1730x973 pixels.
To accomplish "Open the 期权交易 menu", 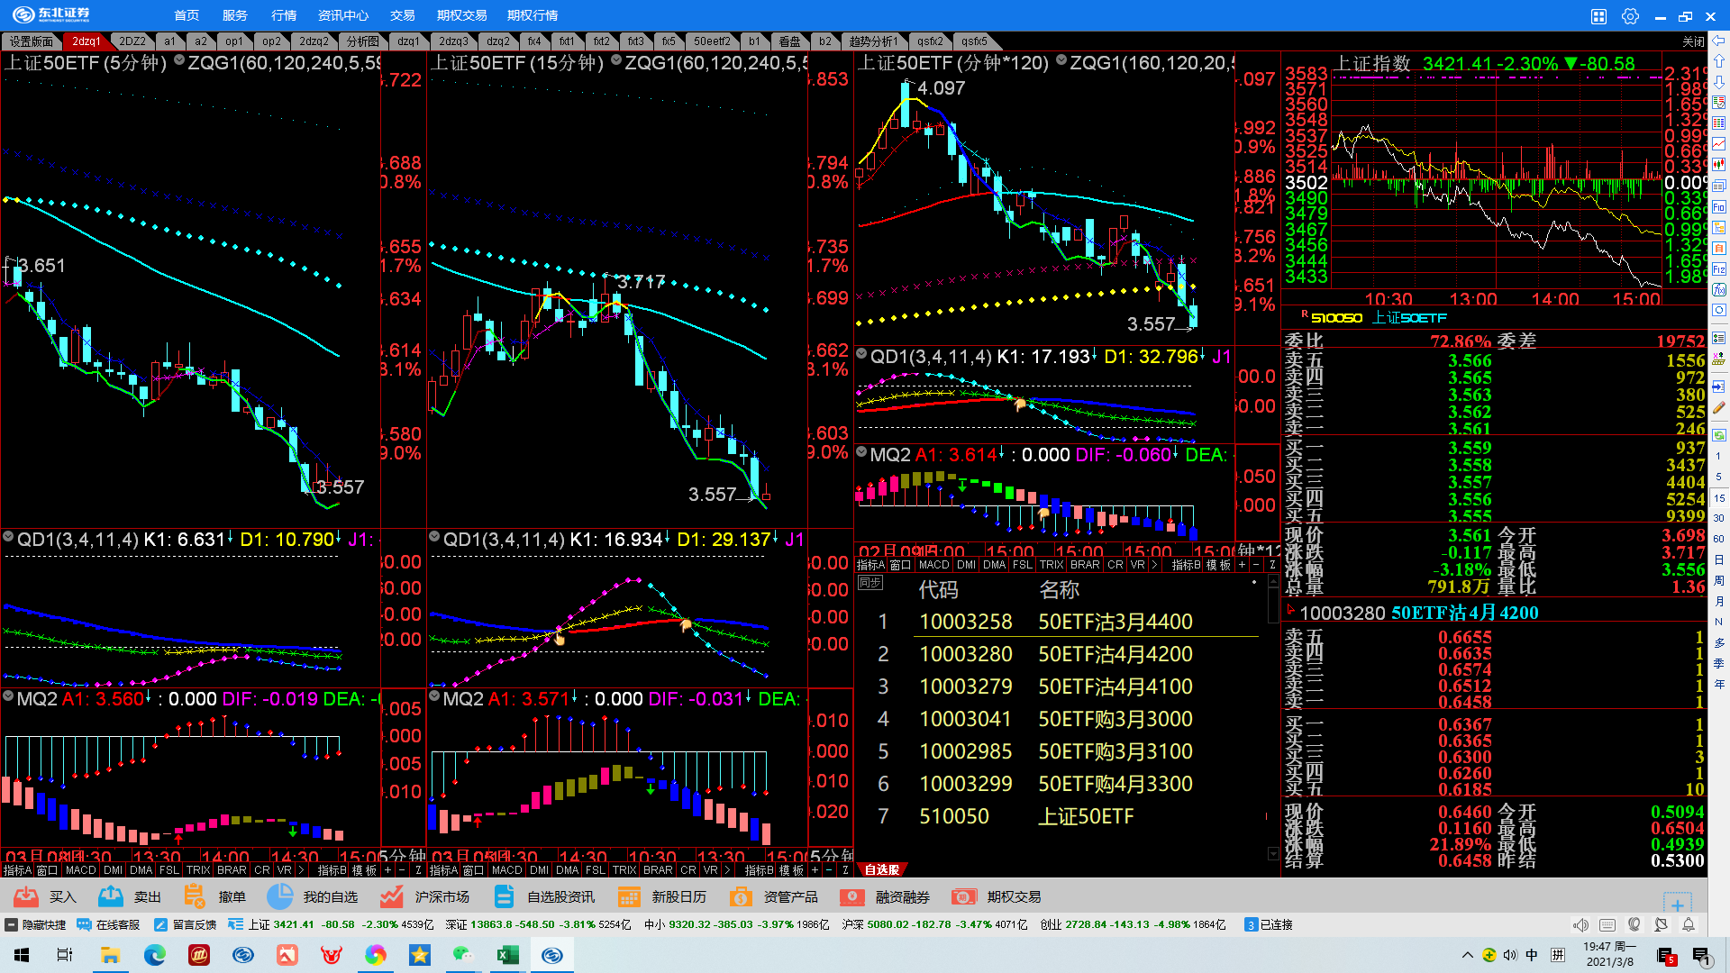I will pyautogui.click(x=461, y=15).
